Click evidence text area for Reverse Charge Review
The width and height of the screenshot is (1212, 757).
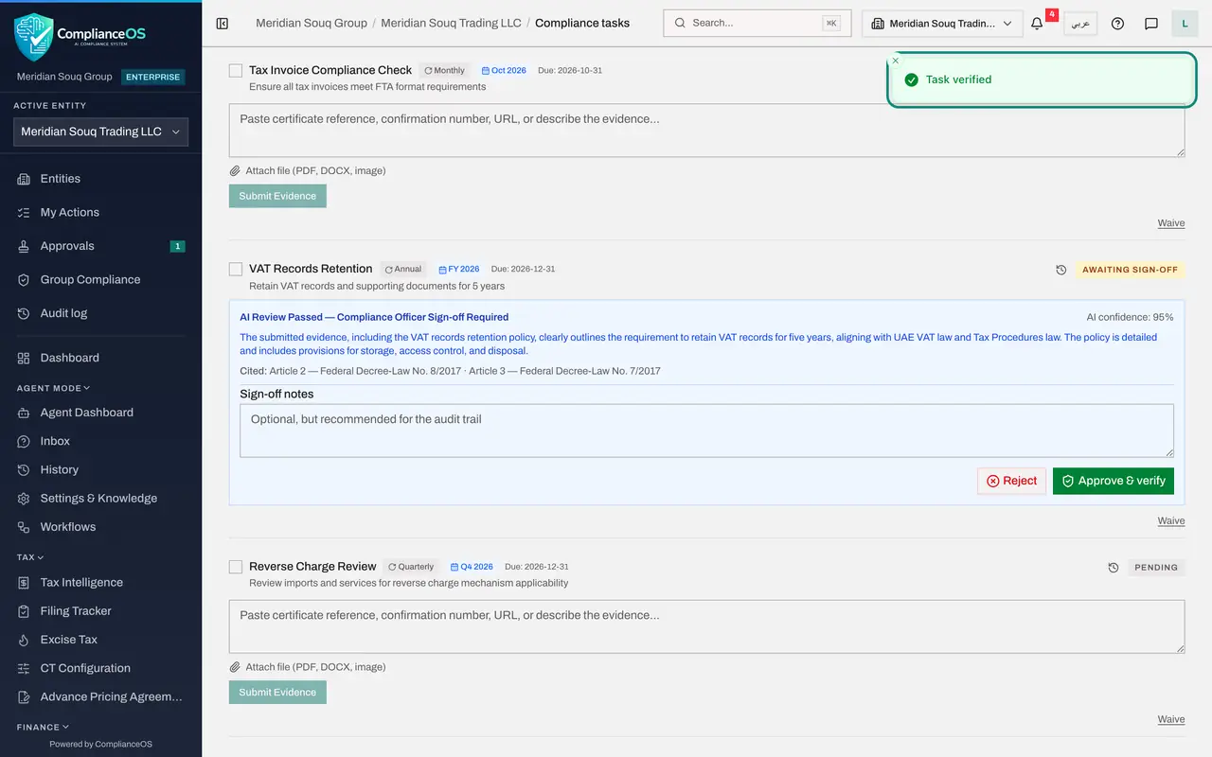coord(706,626)
